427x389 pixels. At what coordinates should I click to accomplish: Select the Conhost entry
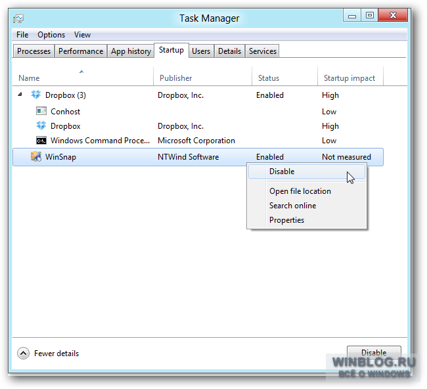(65, 112)
